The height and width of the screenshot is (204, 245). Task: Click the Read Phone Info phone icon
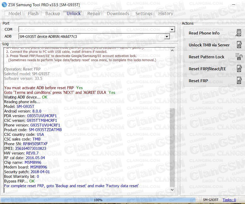coord(239,33)
